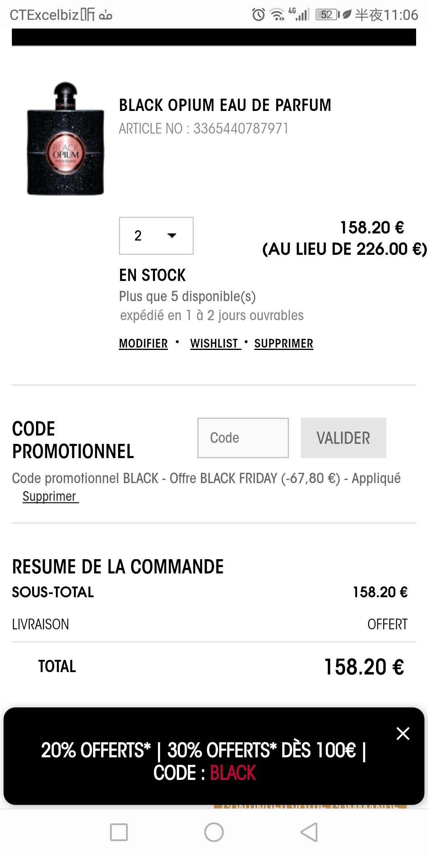Open the quantity dropdown showing 2

156,236
